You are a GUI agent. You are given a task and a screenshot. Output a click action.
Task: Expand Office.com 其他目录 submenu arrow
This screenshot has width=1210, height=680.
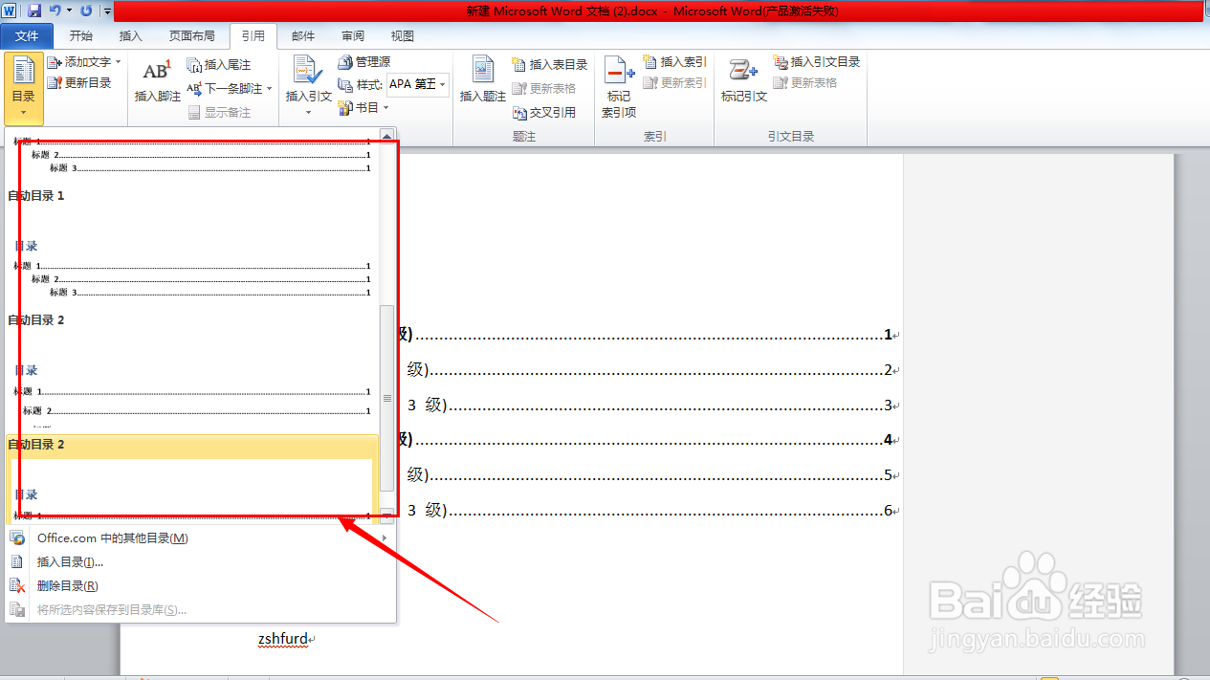point(385,538)
